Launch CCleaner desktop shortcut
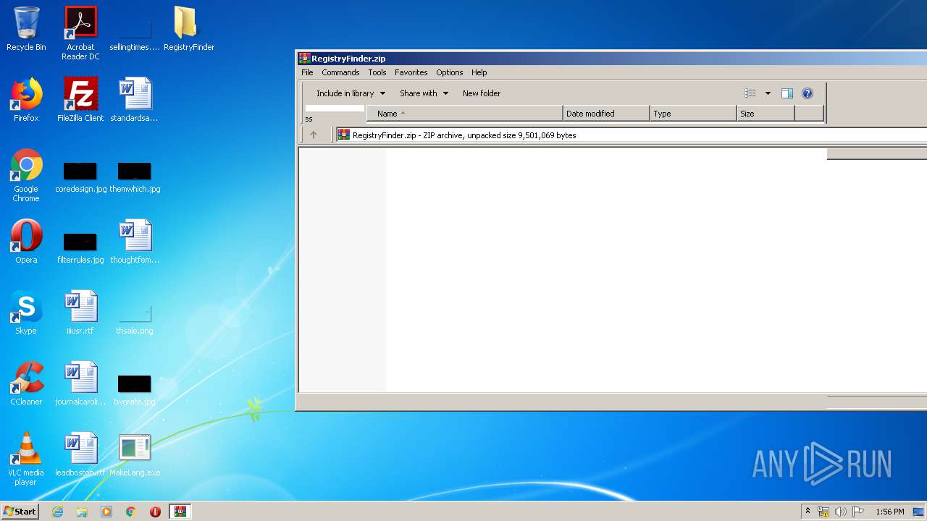Image resolution: width=927 pixels, height=521 pixels. pos(26,384)
